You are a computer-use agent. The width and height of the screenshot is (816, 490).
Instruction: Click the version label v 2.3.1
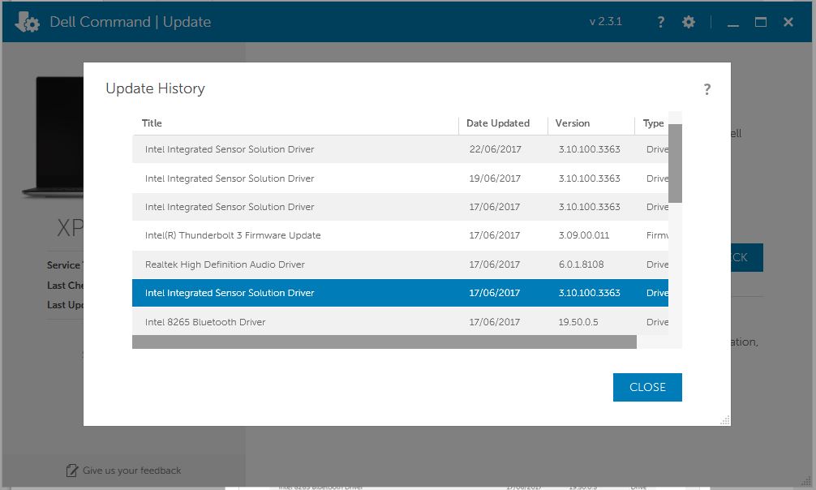pos(607,22)
